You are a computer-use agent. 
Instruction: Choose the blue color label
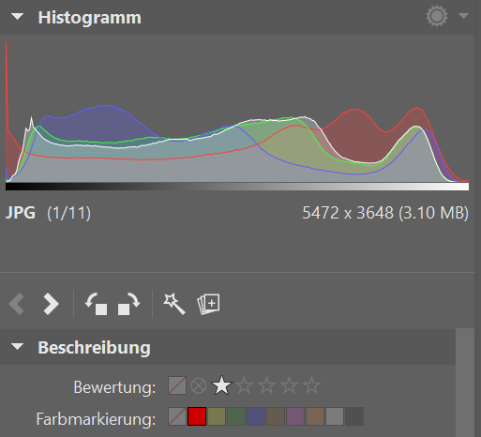256,416
